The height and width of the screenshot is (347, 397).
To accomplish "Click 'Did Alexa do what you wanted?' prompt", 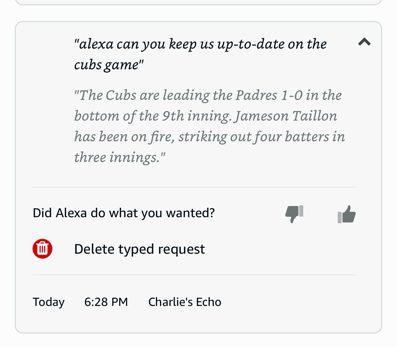I will 124,213.
